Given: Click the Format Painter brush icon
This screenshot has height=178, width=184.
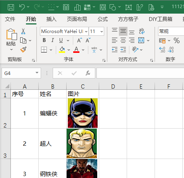Looking at the screenshot, I should tap(23, 49).
